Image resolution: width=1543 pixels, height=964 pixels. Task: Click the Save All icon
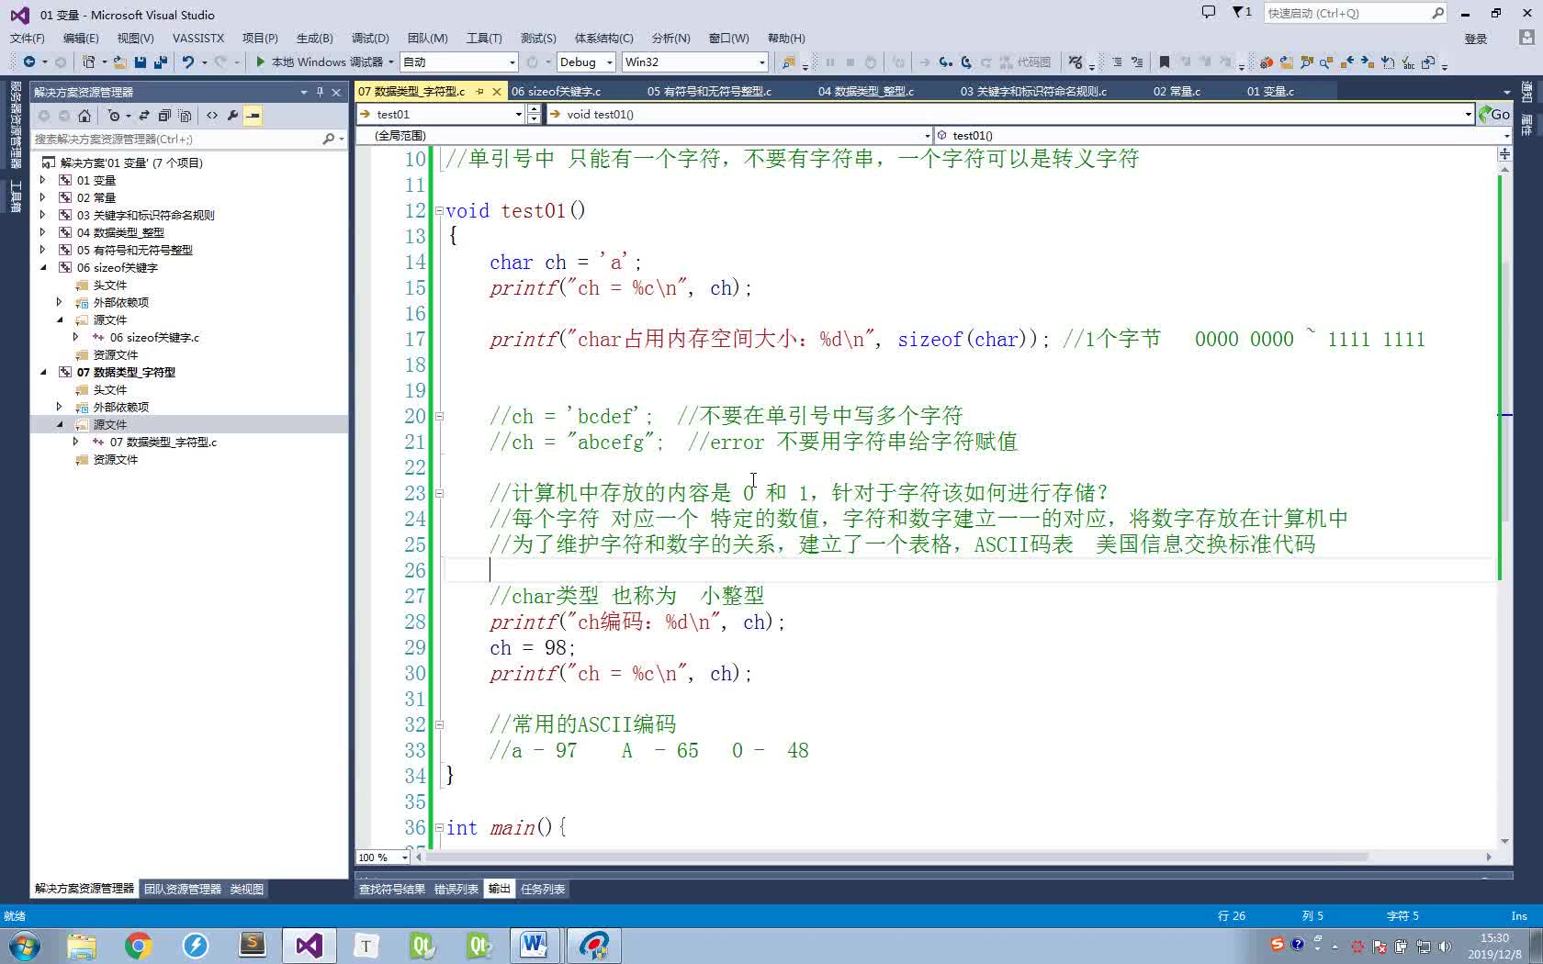coord(161,62)
